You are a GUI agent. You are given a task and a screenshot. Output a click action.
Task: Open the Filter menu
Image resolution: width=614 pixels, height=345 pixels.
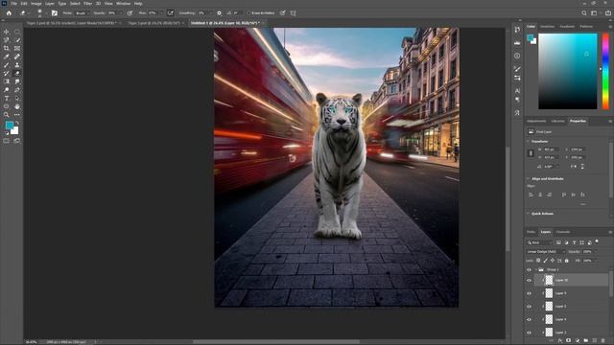coord(87,4)
